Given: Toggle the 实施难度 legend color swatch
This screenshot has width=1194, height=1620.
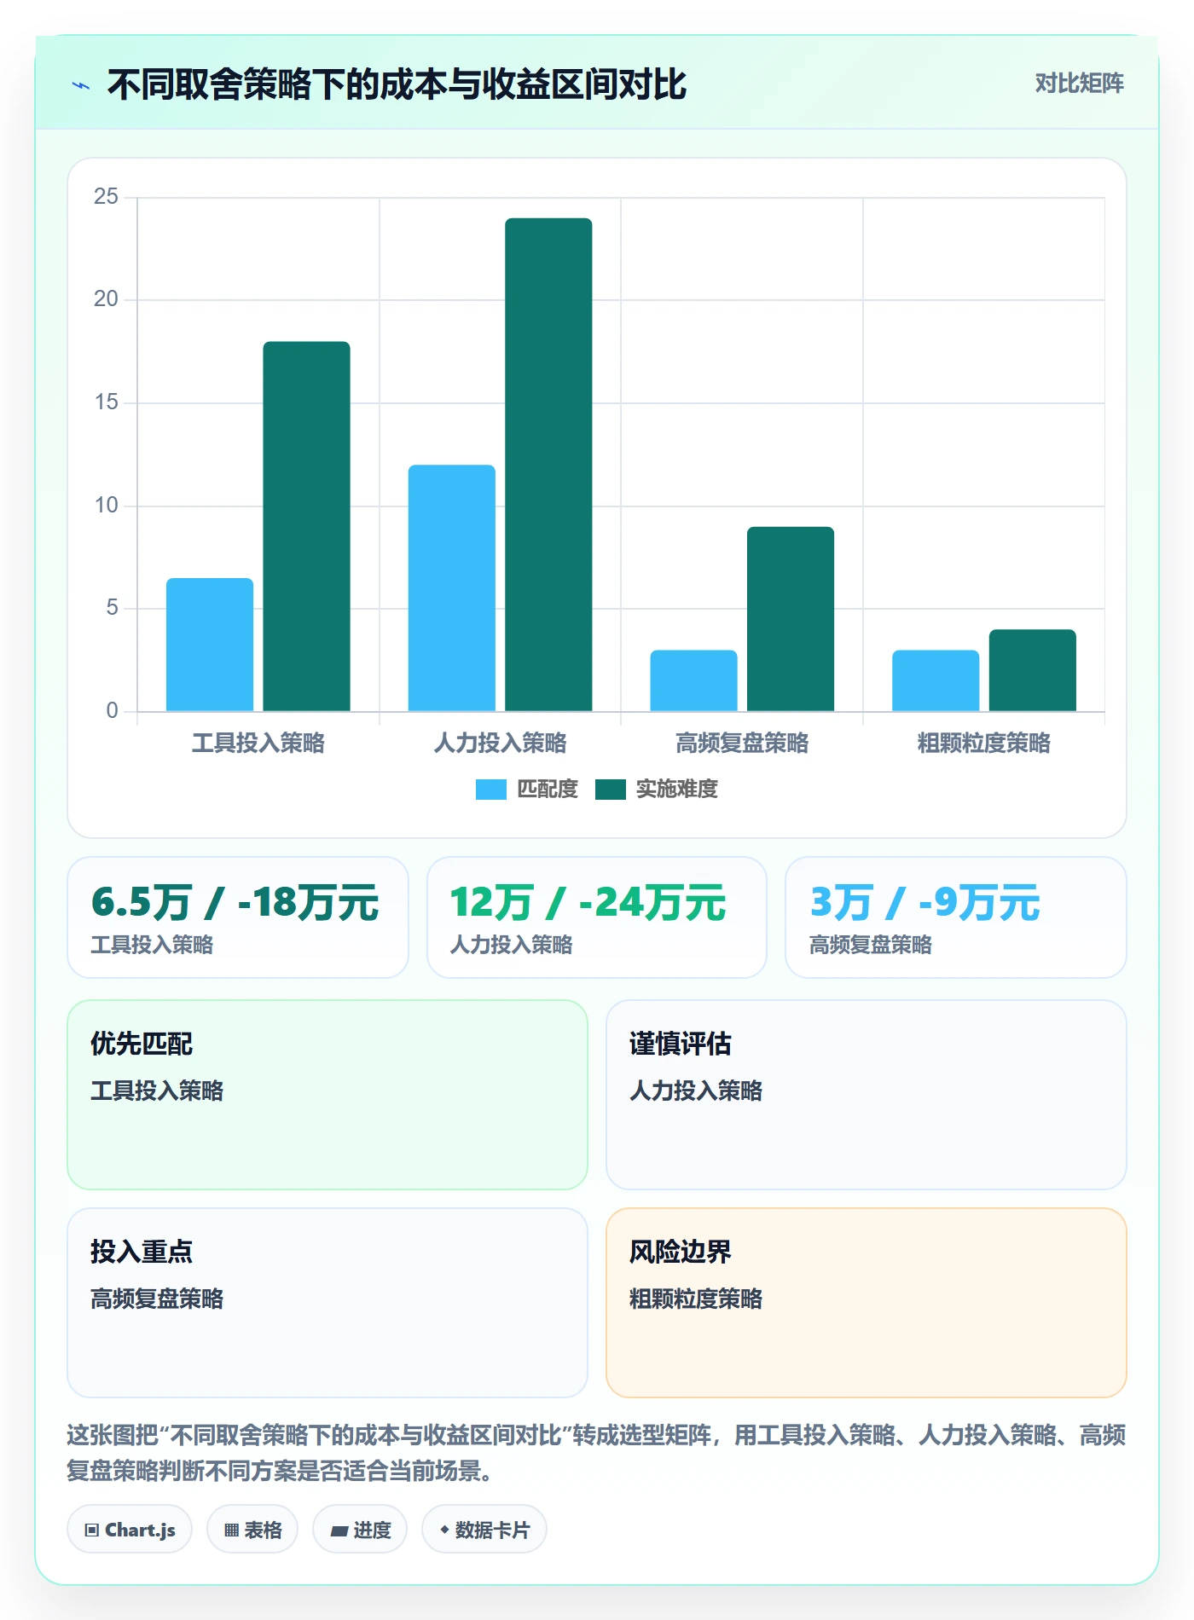Looking at the screenshot, I should point(611,790).
